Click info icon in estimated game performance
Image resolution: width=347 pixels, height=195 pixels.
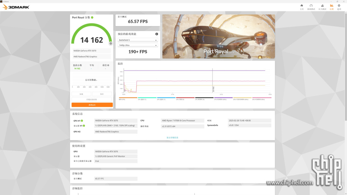pos(157,34)
